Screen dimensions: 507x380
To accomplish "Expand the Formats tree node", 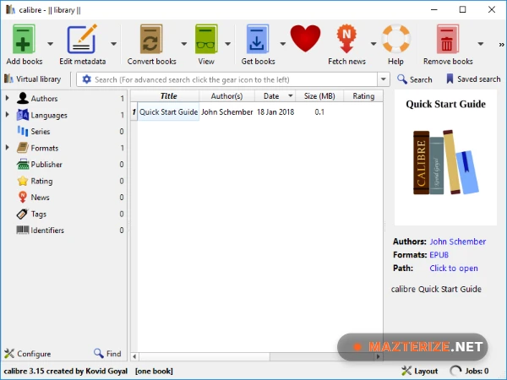I will 7,148.
